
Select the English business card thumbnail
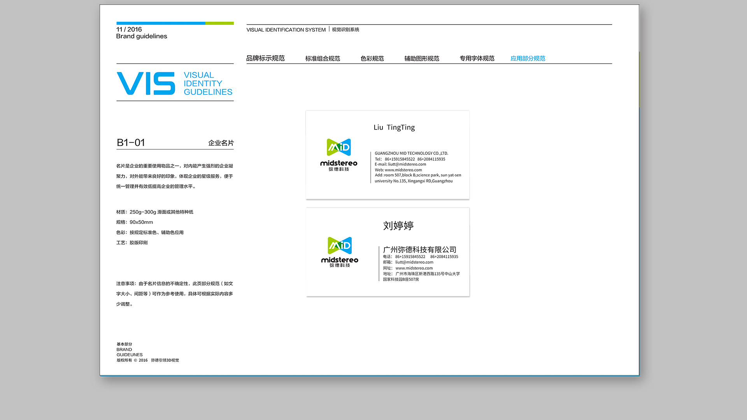388,155
